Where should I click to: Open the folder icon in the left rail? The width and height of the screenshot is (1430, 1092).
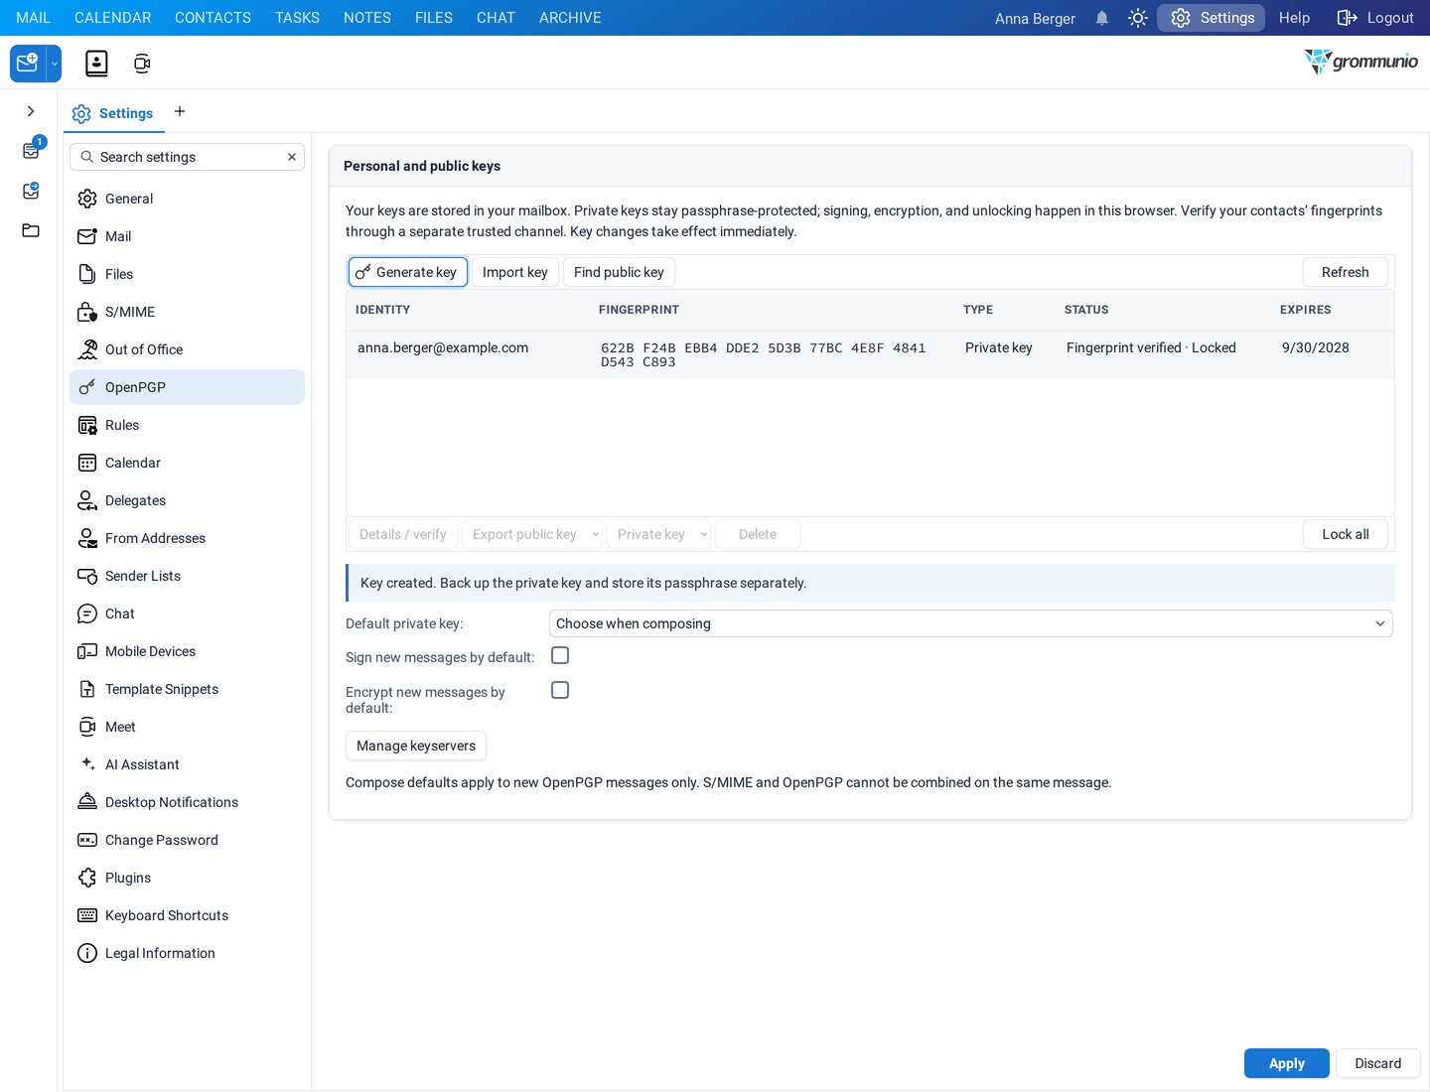31,230
